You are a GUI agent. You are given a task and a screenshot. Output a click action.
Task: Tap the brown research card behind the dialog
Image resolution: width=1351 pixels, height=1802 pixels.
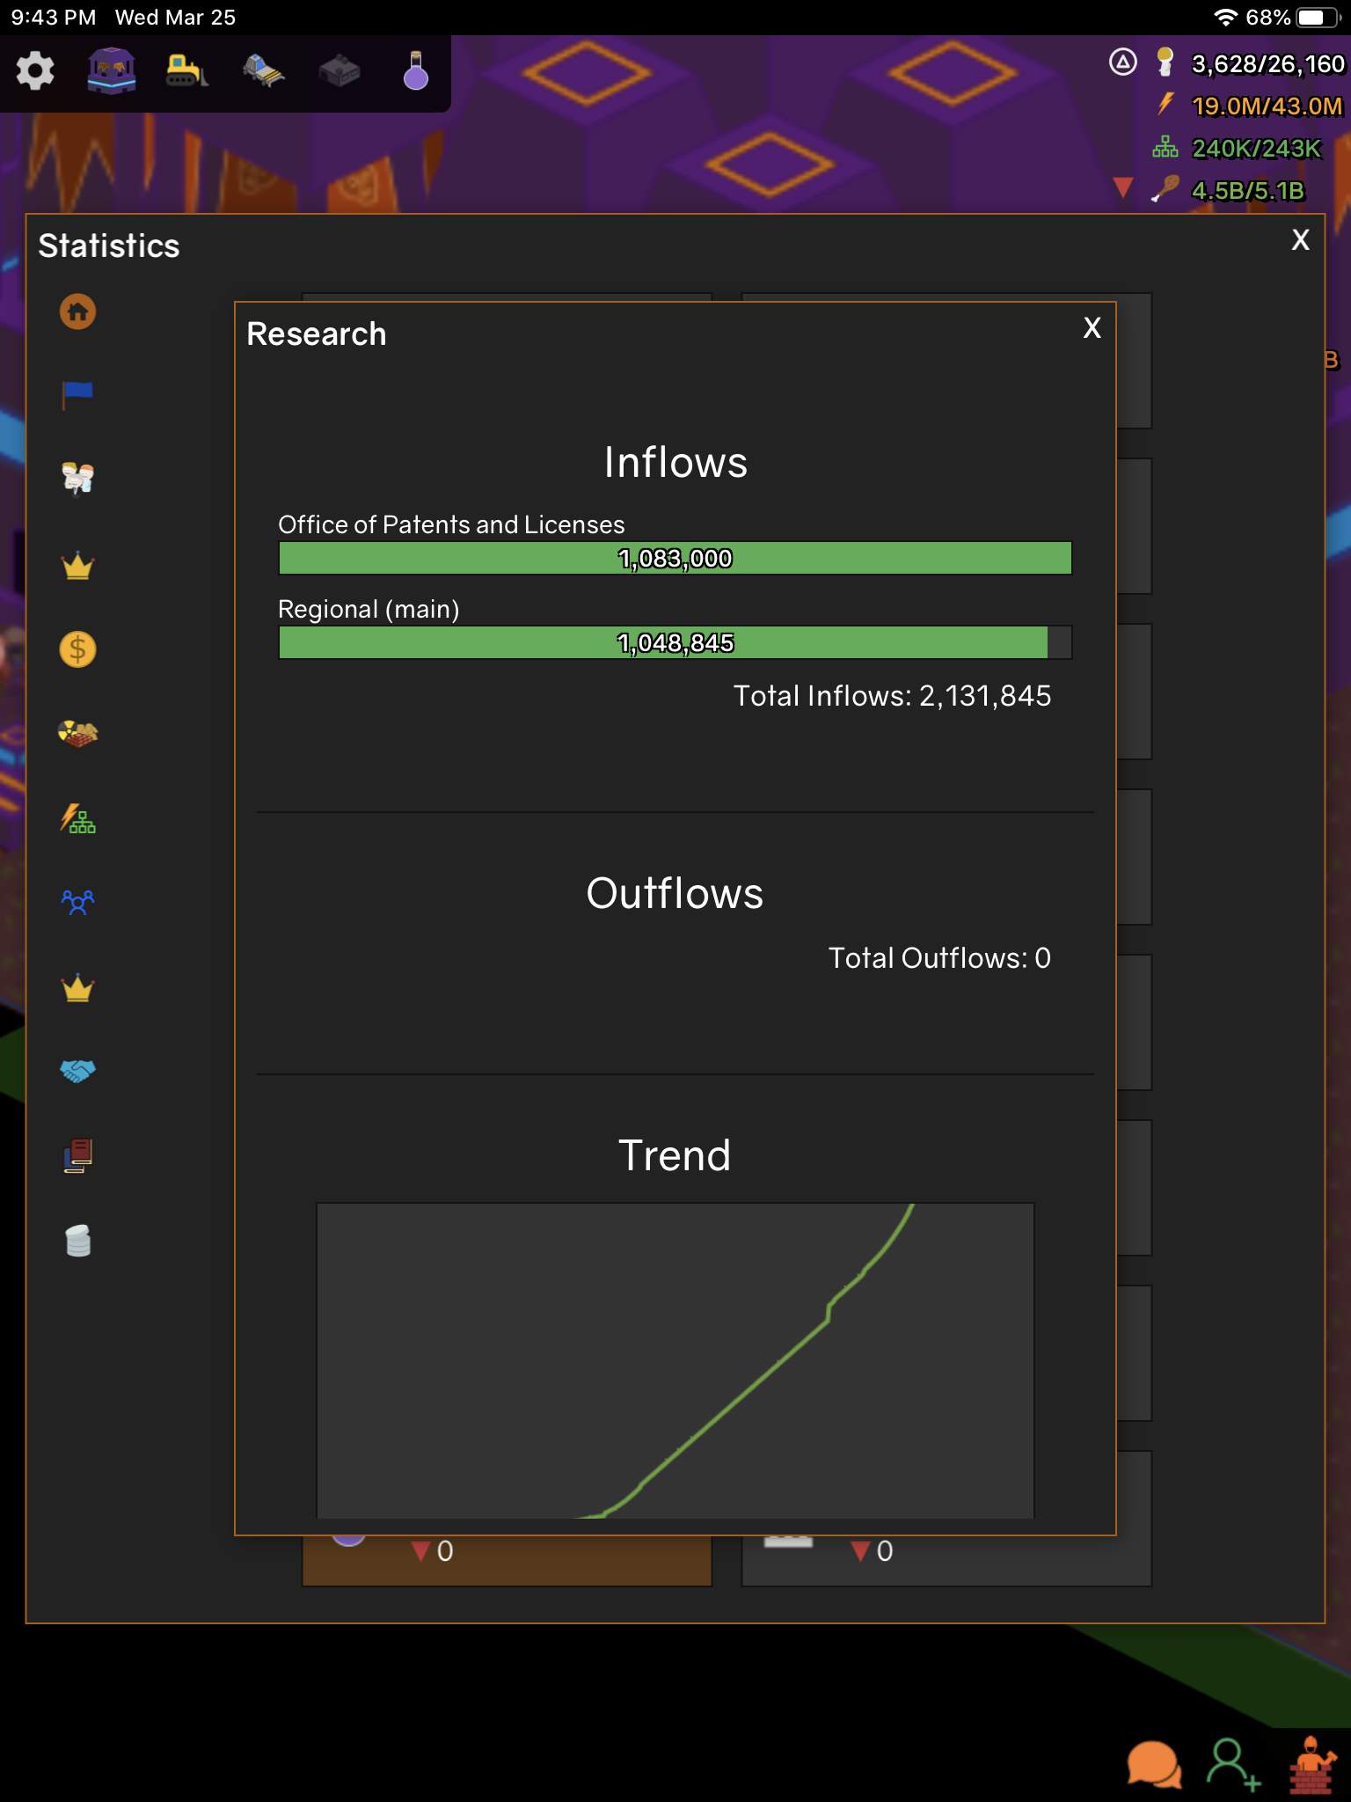point(507,1561)
